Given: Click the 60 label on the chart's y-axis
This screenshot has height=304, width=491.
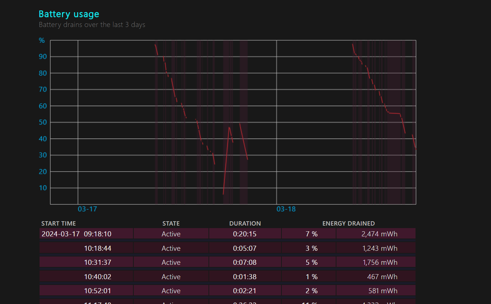Looking at the screenshot, I should point(43,106).
